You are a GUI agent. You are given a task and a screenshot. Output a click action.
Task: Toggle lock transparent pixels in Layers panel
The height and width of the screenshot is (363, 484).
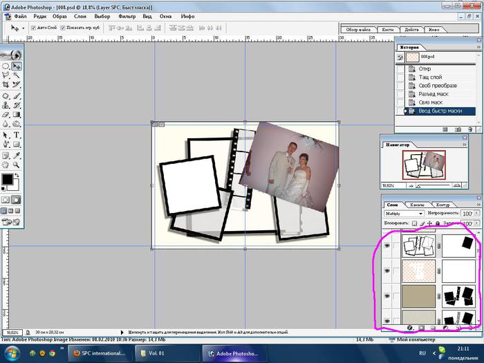point(414,223)
